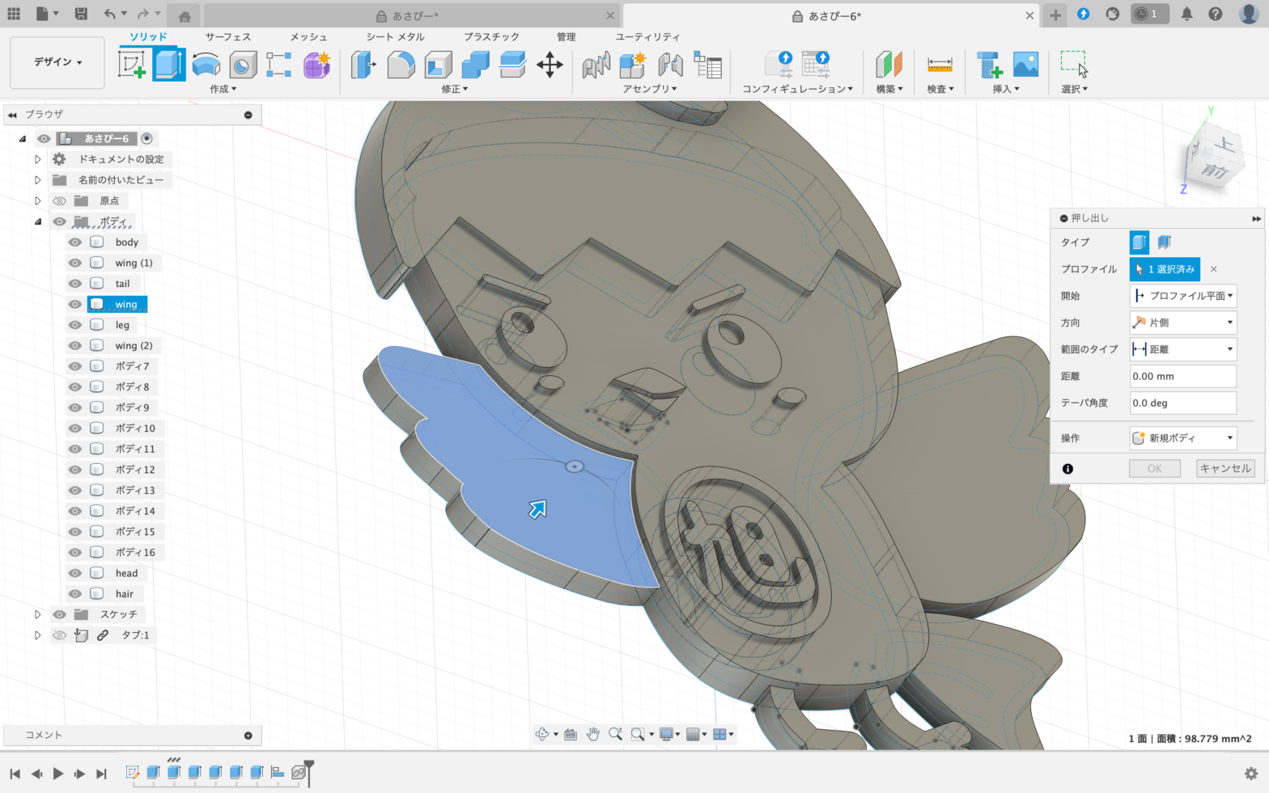Select the Fillet tool in the Modify group
The width and height of the screenshot is (1269, 793).
(x=401, y=65)
